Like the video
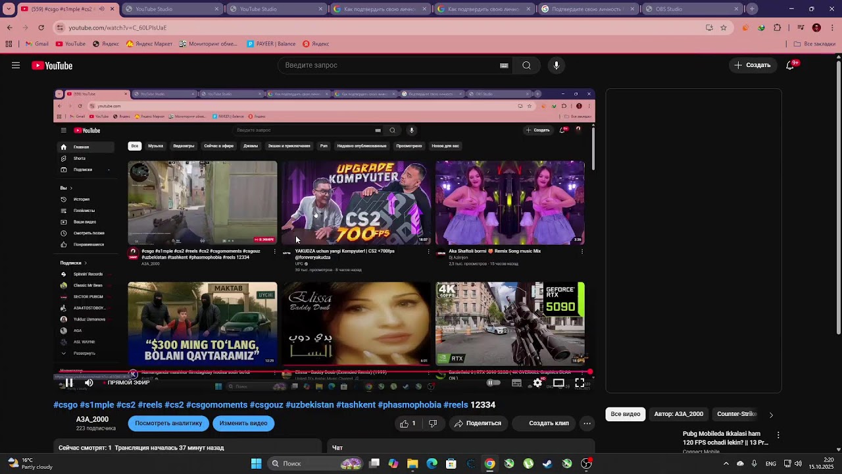The image size is (842, 474). point(409,423)
